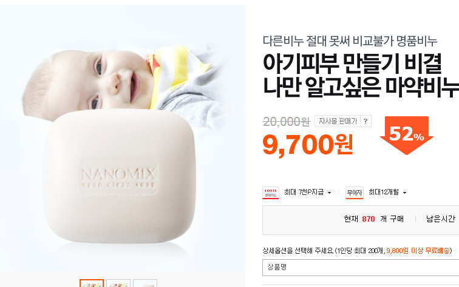Open the 최대 7천P지급 card points text

(304, 192)
